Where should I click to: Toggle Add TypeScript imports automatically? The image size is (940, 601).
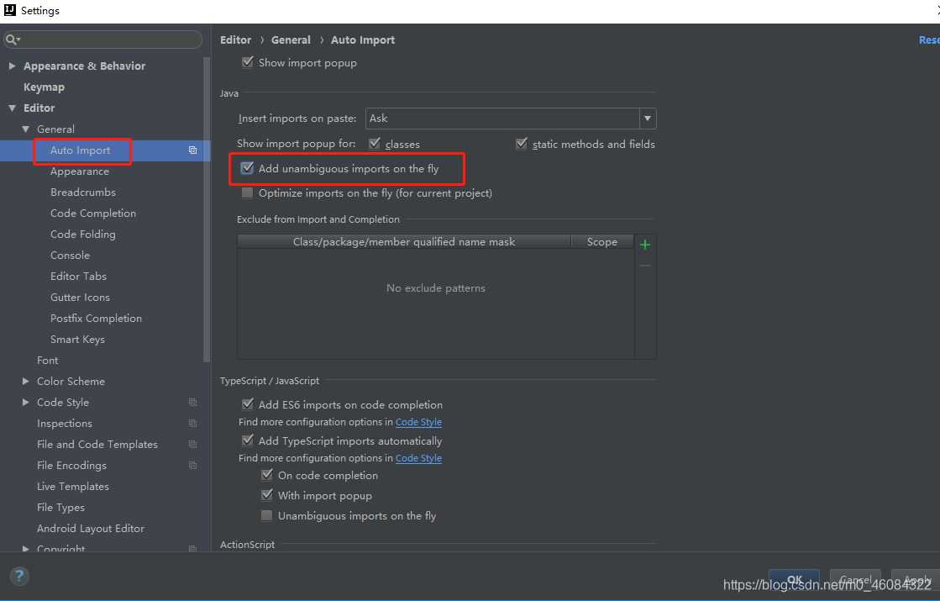pyautogui.click(x=247, y=440)
